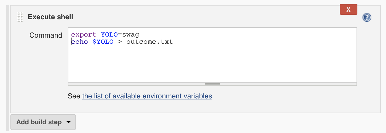Open the list of available environment variables
386x133 pixels.
147,96
